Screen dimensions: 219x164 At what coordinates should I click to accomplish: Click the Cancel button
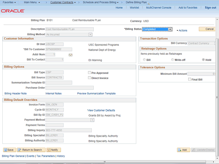point(207,29)
